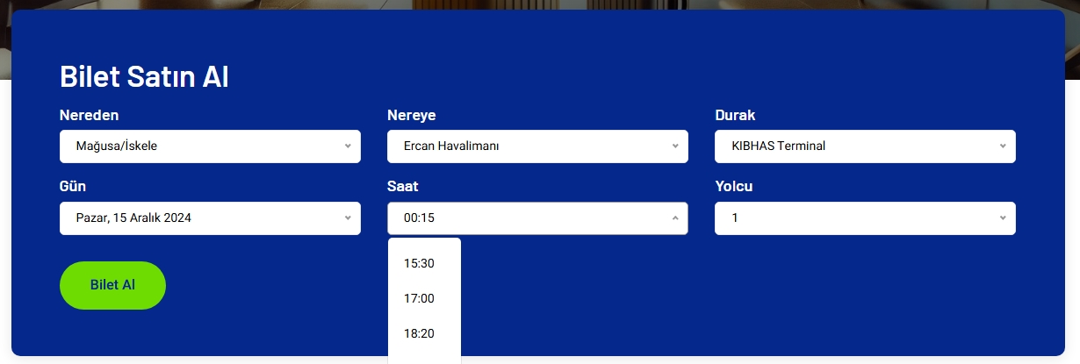The width and height of the screenshot is (1080, 364).
Task: Click the chevron arrow in Nereye field
Action: tap(675, 146)
